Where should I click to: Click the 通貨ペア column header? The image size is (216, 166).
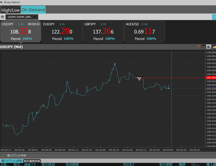(x=30, y=165)
